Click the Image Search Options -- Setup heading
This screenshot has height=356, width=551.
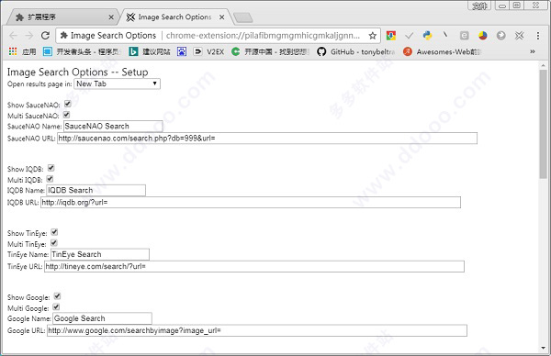77,72
